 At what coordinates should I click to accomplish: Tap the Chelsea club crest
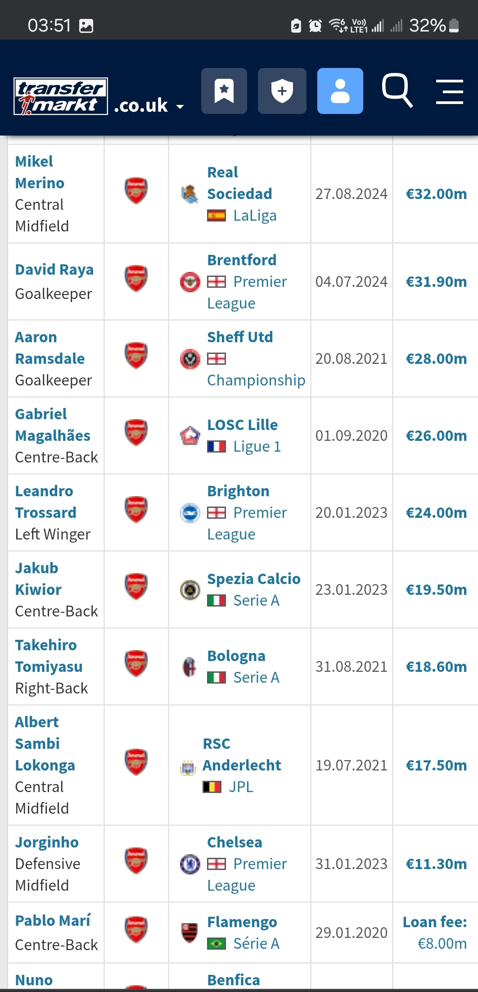tap(190, 864)
